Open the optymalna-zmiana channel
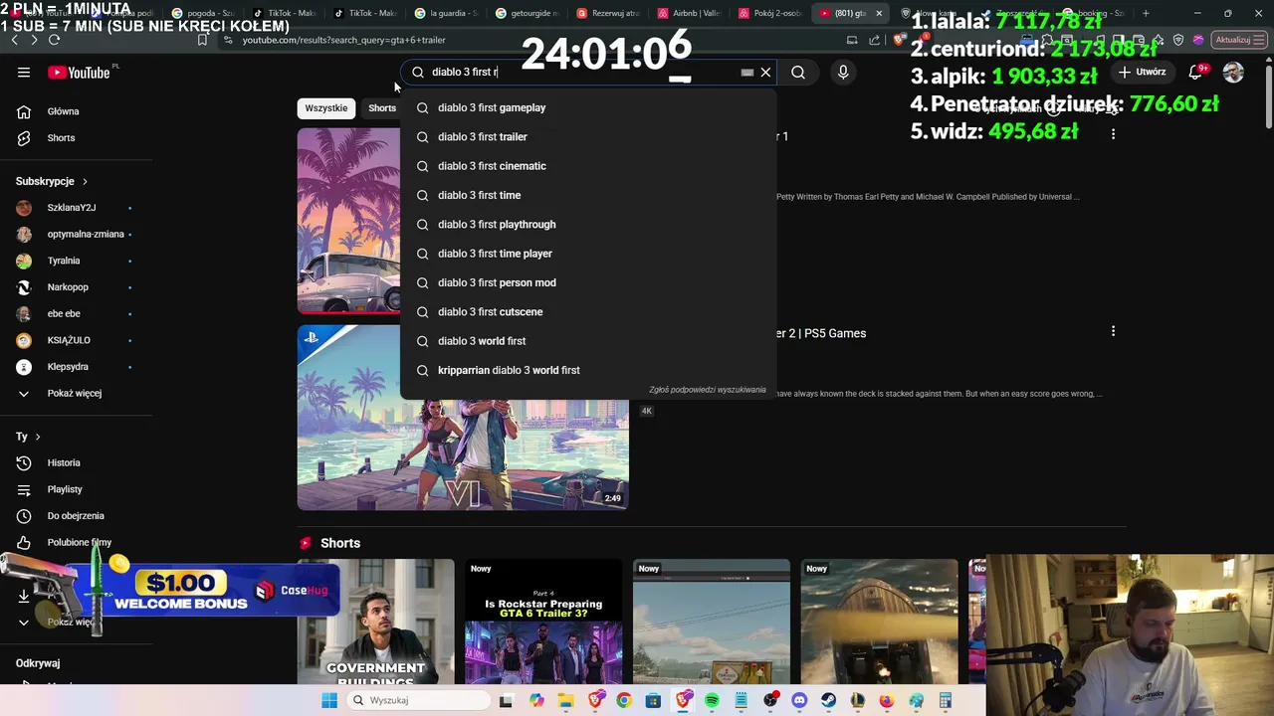1274x716 pixels. point(86,234)
